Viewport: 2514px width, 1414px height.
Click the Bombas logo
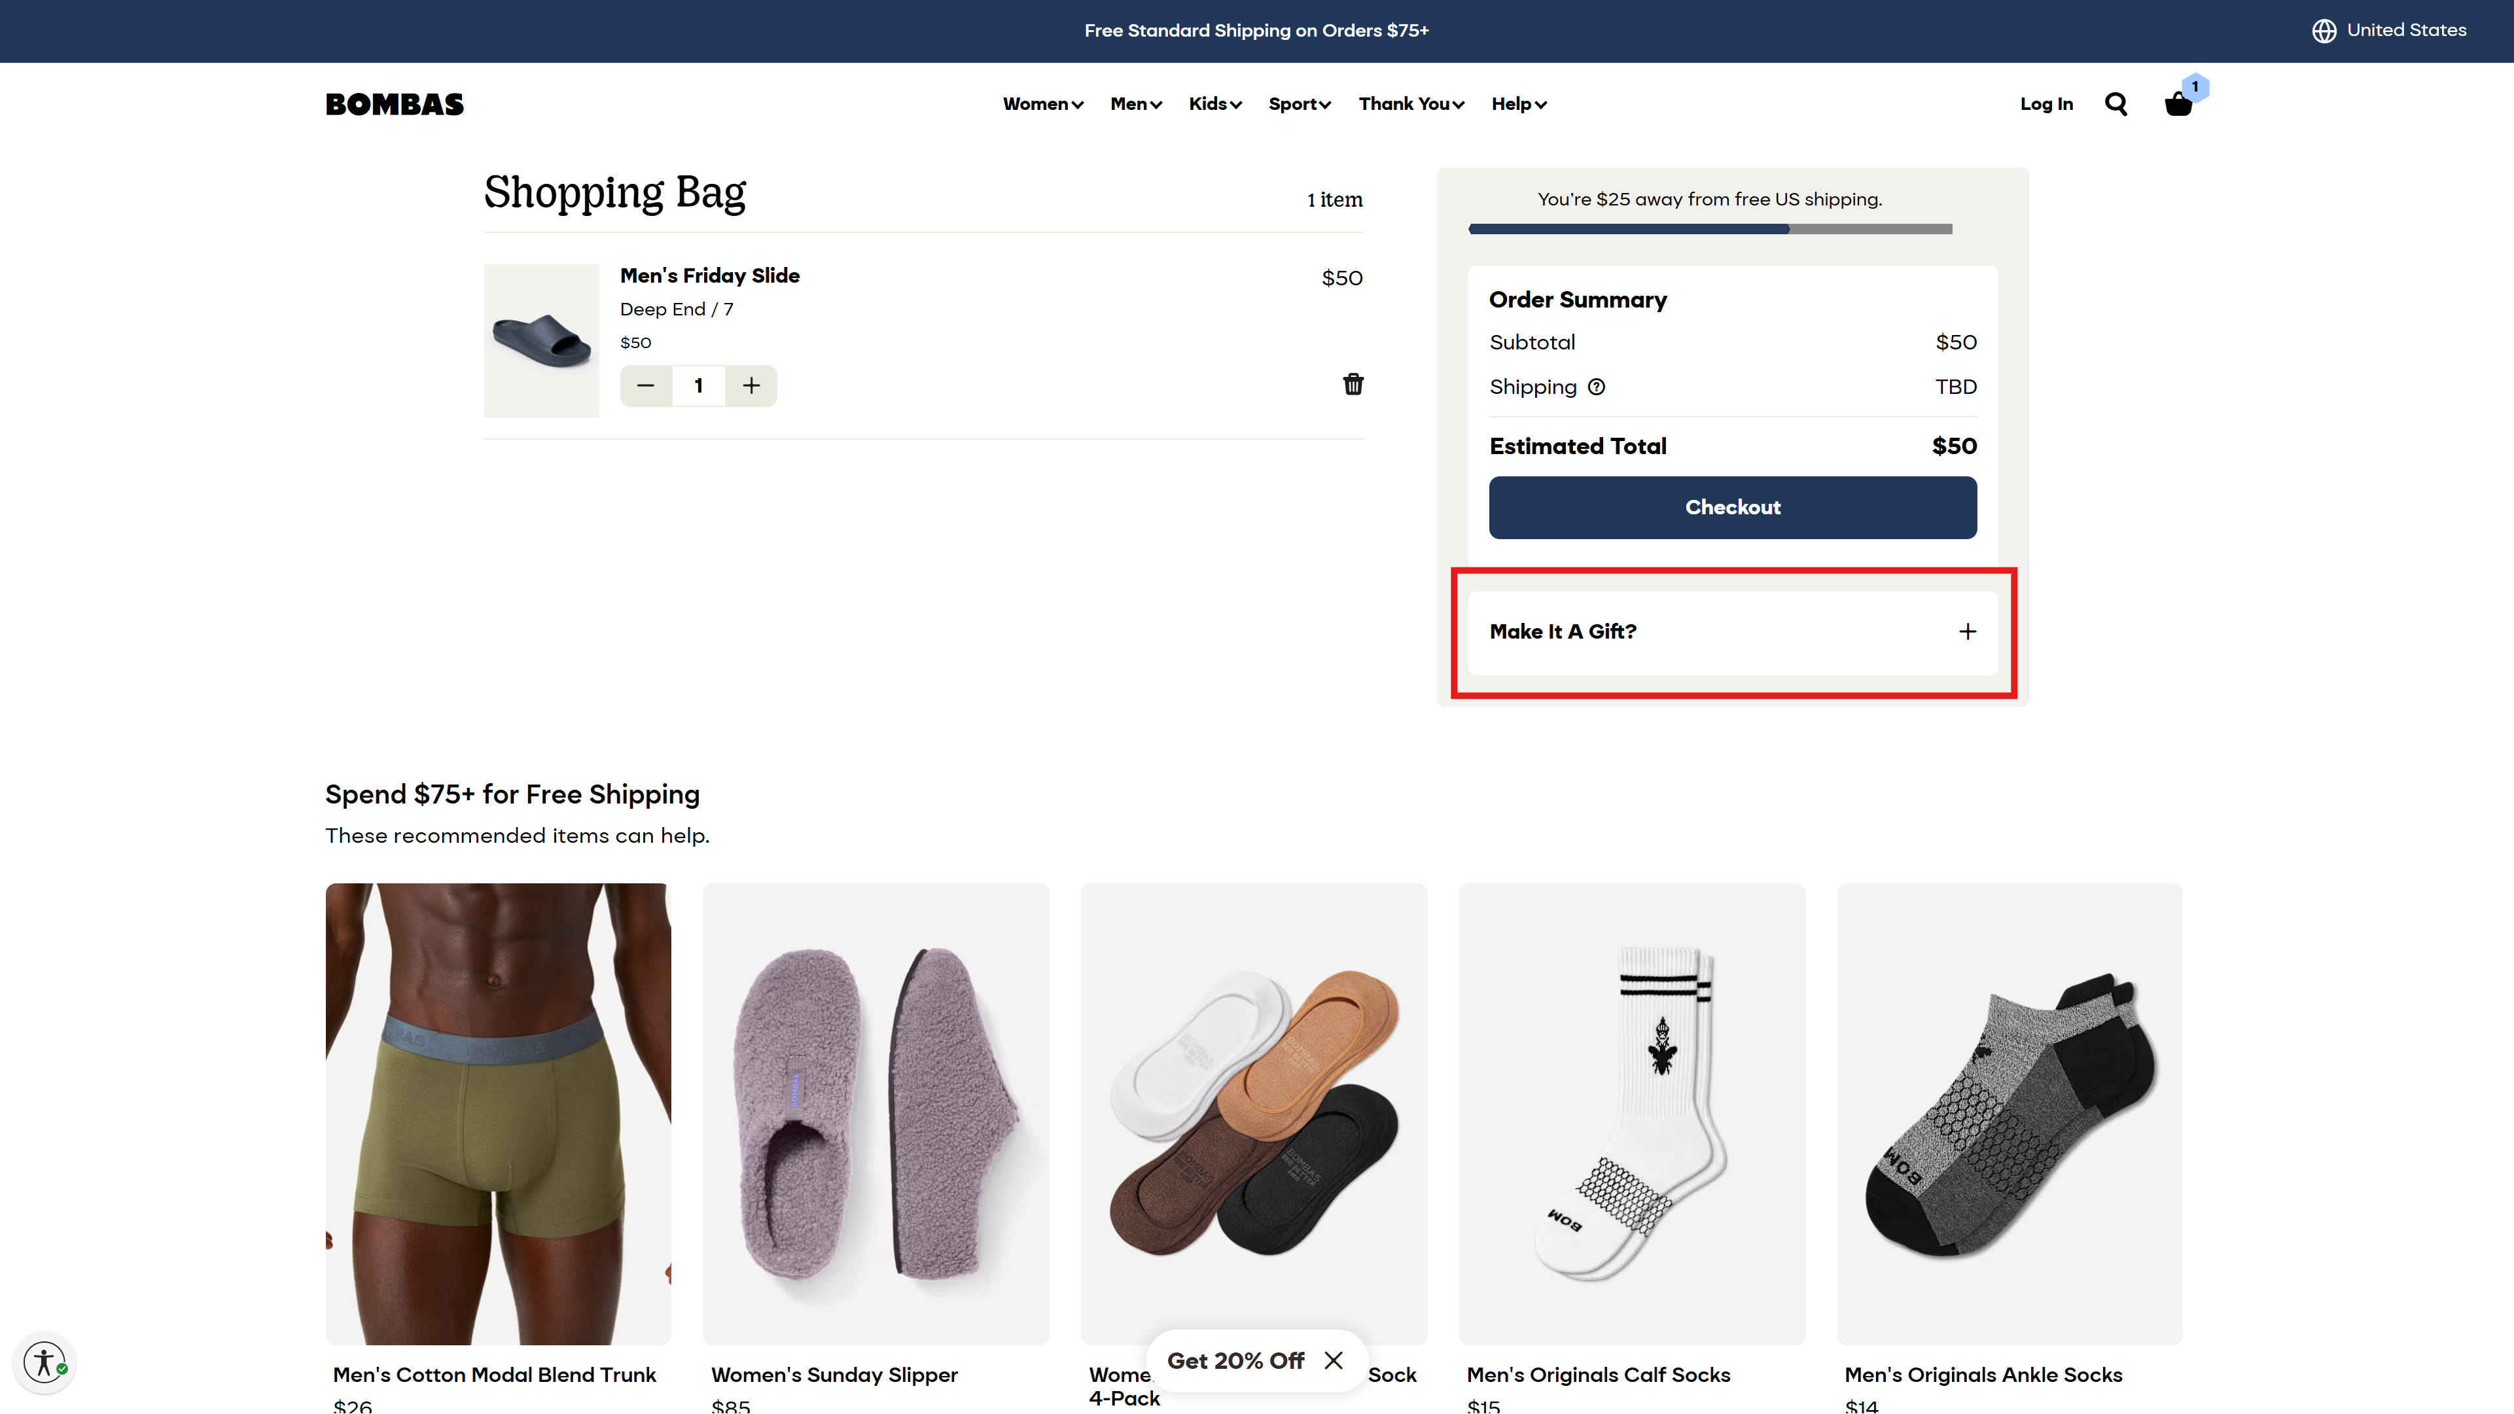(x=395, y=103)
